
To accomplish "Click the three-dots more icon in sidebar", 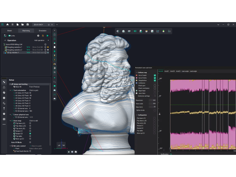I will pyautogui.click(x=4, y=124).
